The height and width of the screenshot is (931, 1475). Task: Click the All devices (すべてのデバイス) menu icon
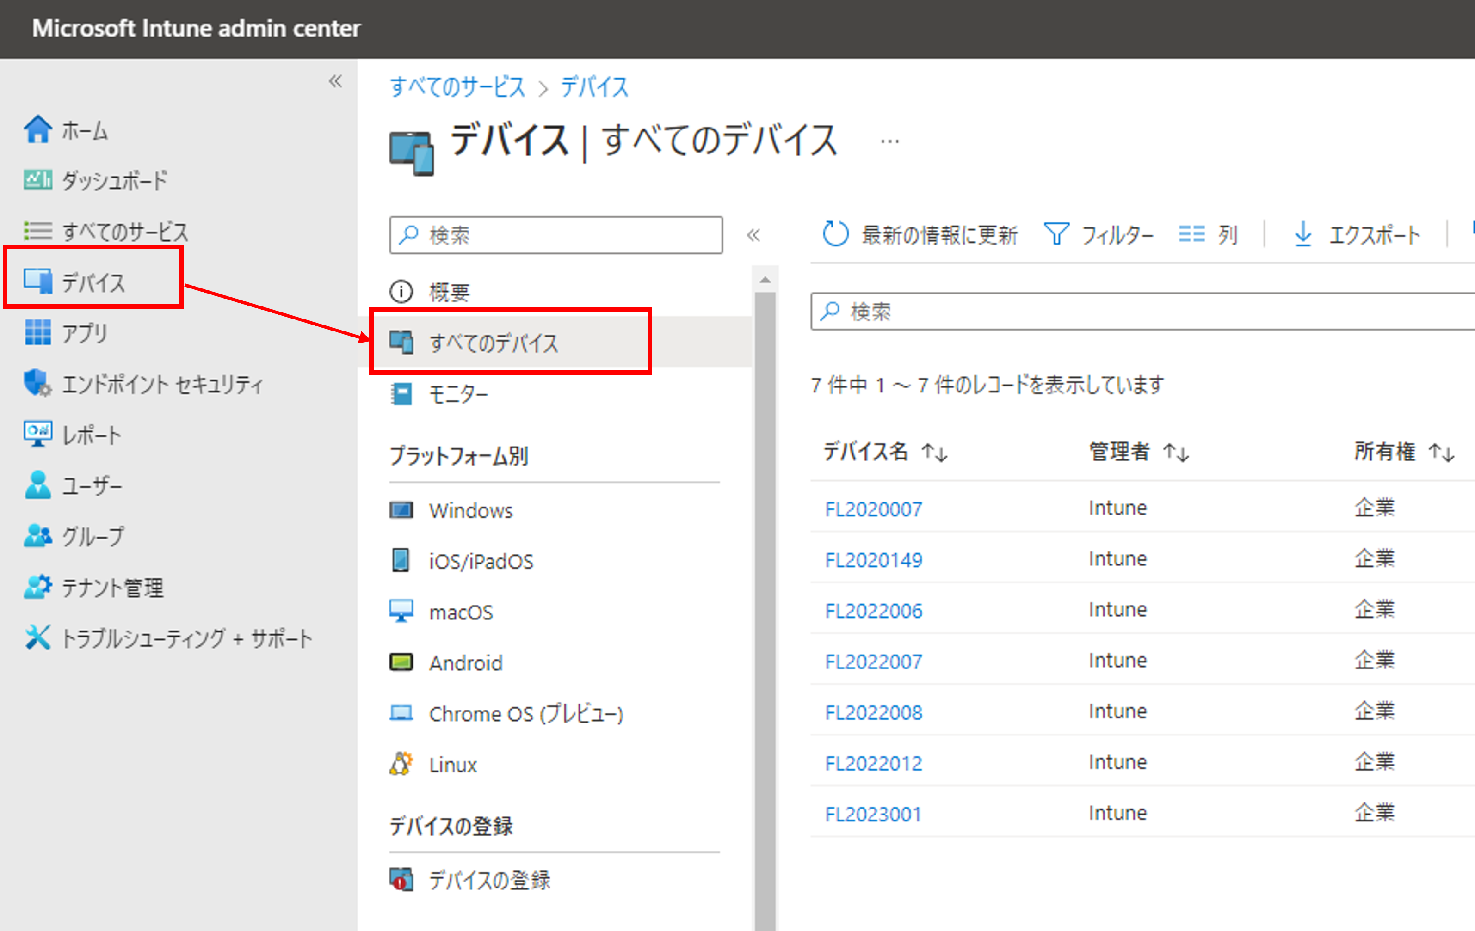[401, 342]
